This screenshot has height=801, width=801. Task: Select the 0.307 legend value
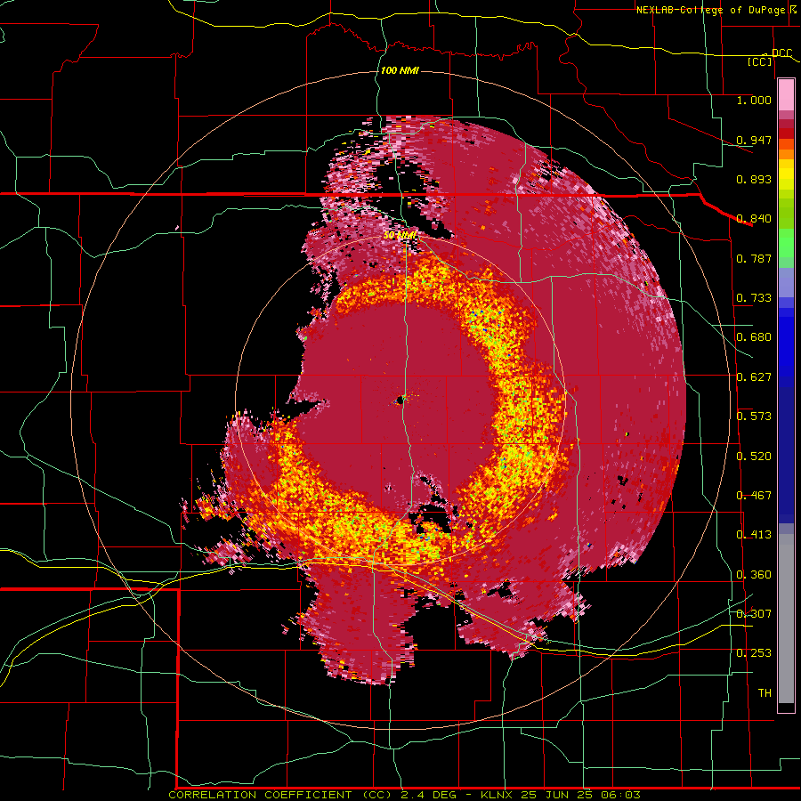(754, 613)
